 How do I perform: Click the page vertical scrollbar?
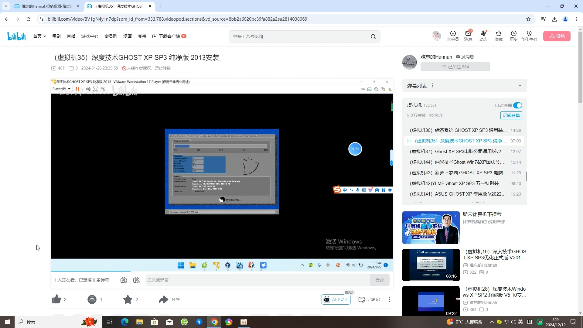(580, 67)
